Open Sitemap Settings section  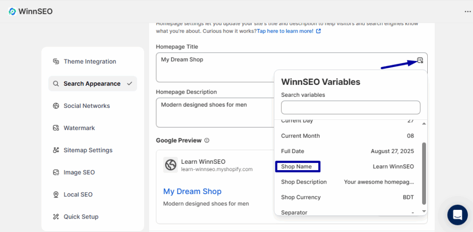[x=92, y=150]
